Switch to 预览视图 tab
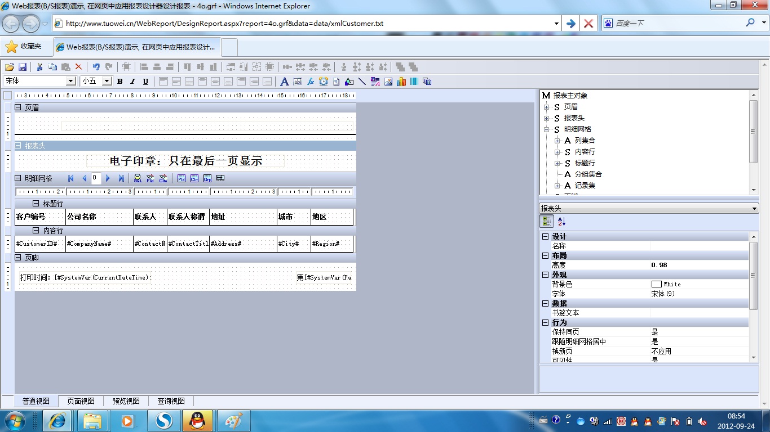The height and width of the screenshot is (432, 770). tap(126, 401)
